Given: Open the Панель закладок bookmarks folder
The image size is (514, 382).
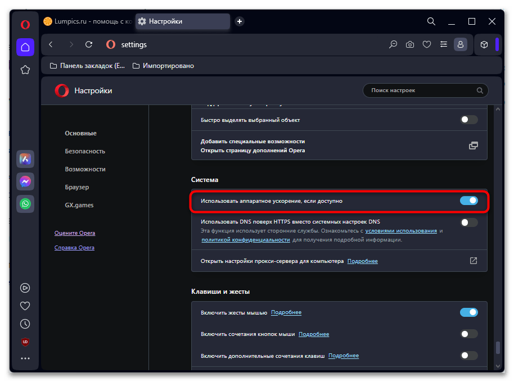Looking at the screenshot, I should 87,66.
